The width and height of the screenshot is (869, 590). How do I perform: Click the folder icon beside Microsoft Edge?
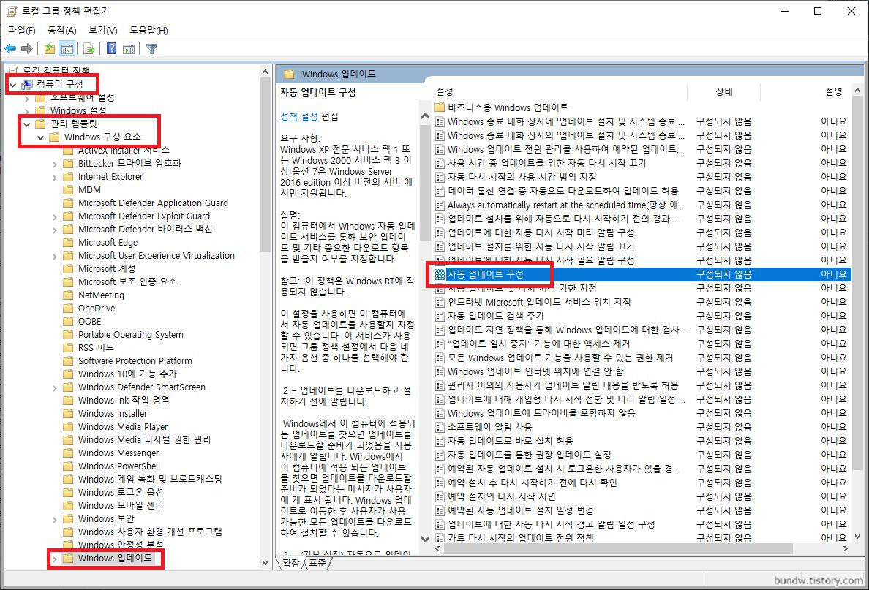[68, 242]
